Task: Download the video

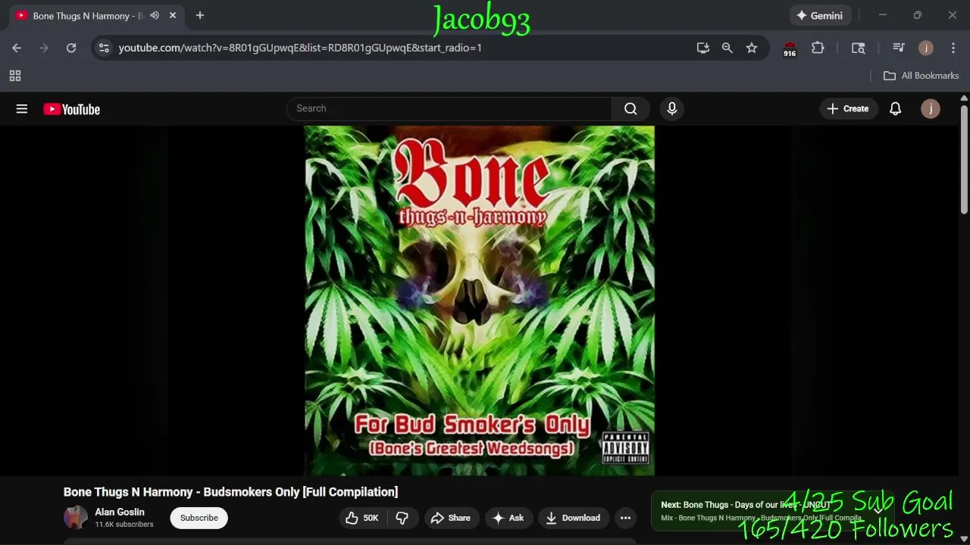Action: (x=574, y=518)
